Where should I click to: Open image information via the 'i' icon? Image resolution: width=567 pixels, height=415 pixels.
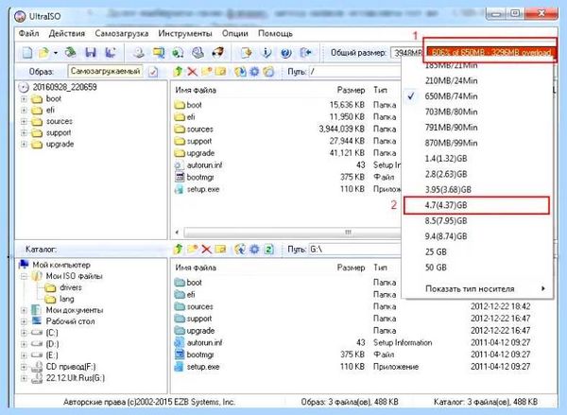coord(266,53)
